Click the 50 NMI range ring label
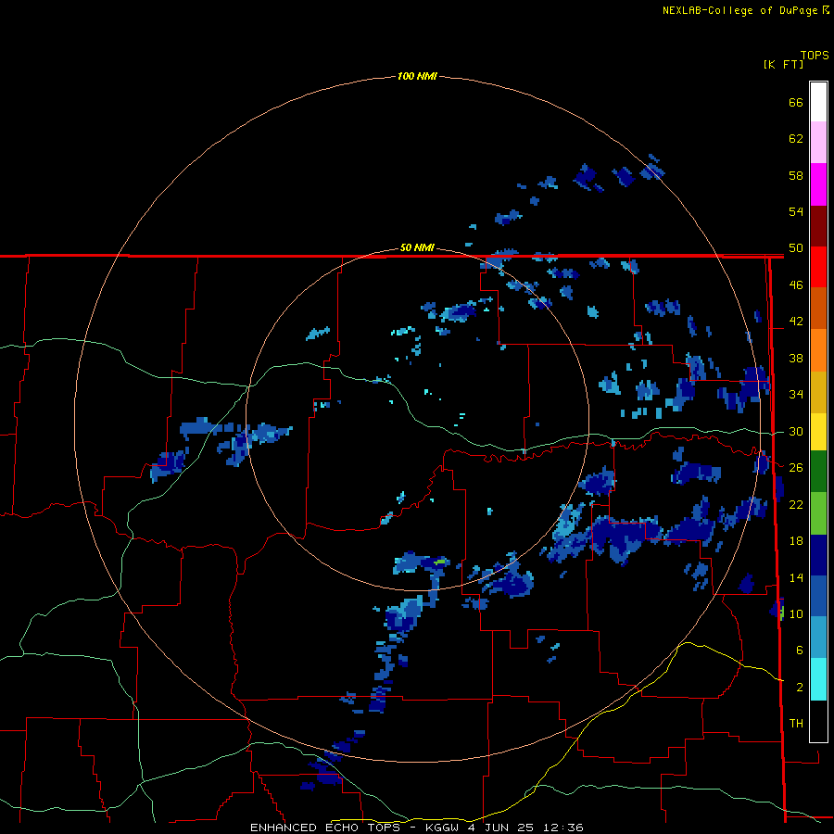This screenshot has height=834, width=834. coord(417,247)
